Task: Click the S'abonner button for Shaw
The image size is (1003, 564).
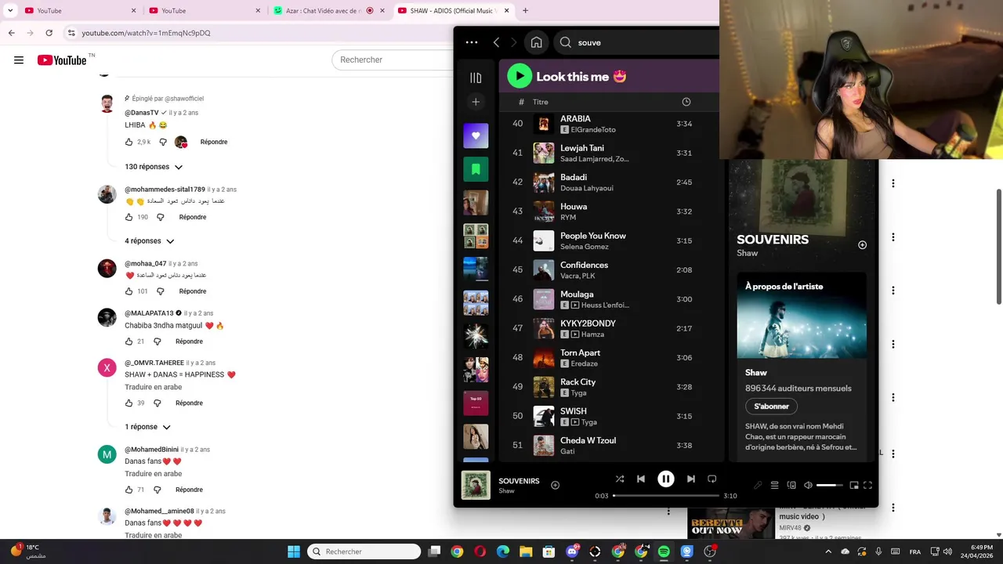Action: tap(771, 407)
